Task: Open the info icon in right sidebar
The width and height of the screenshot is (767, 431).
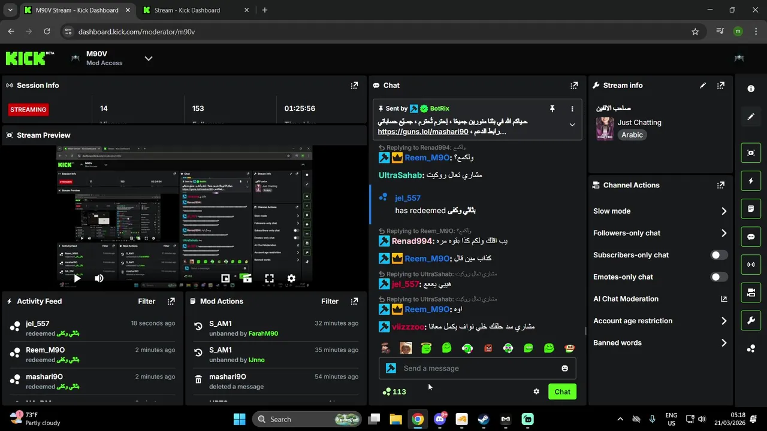Action: point(751,89)
